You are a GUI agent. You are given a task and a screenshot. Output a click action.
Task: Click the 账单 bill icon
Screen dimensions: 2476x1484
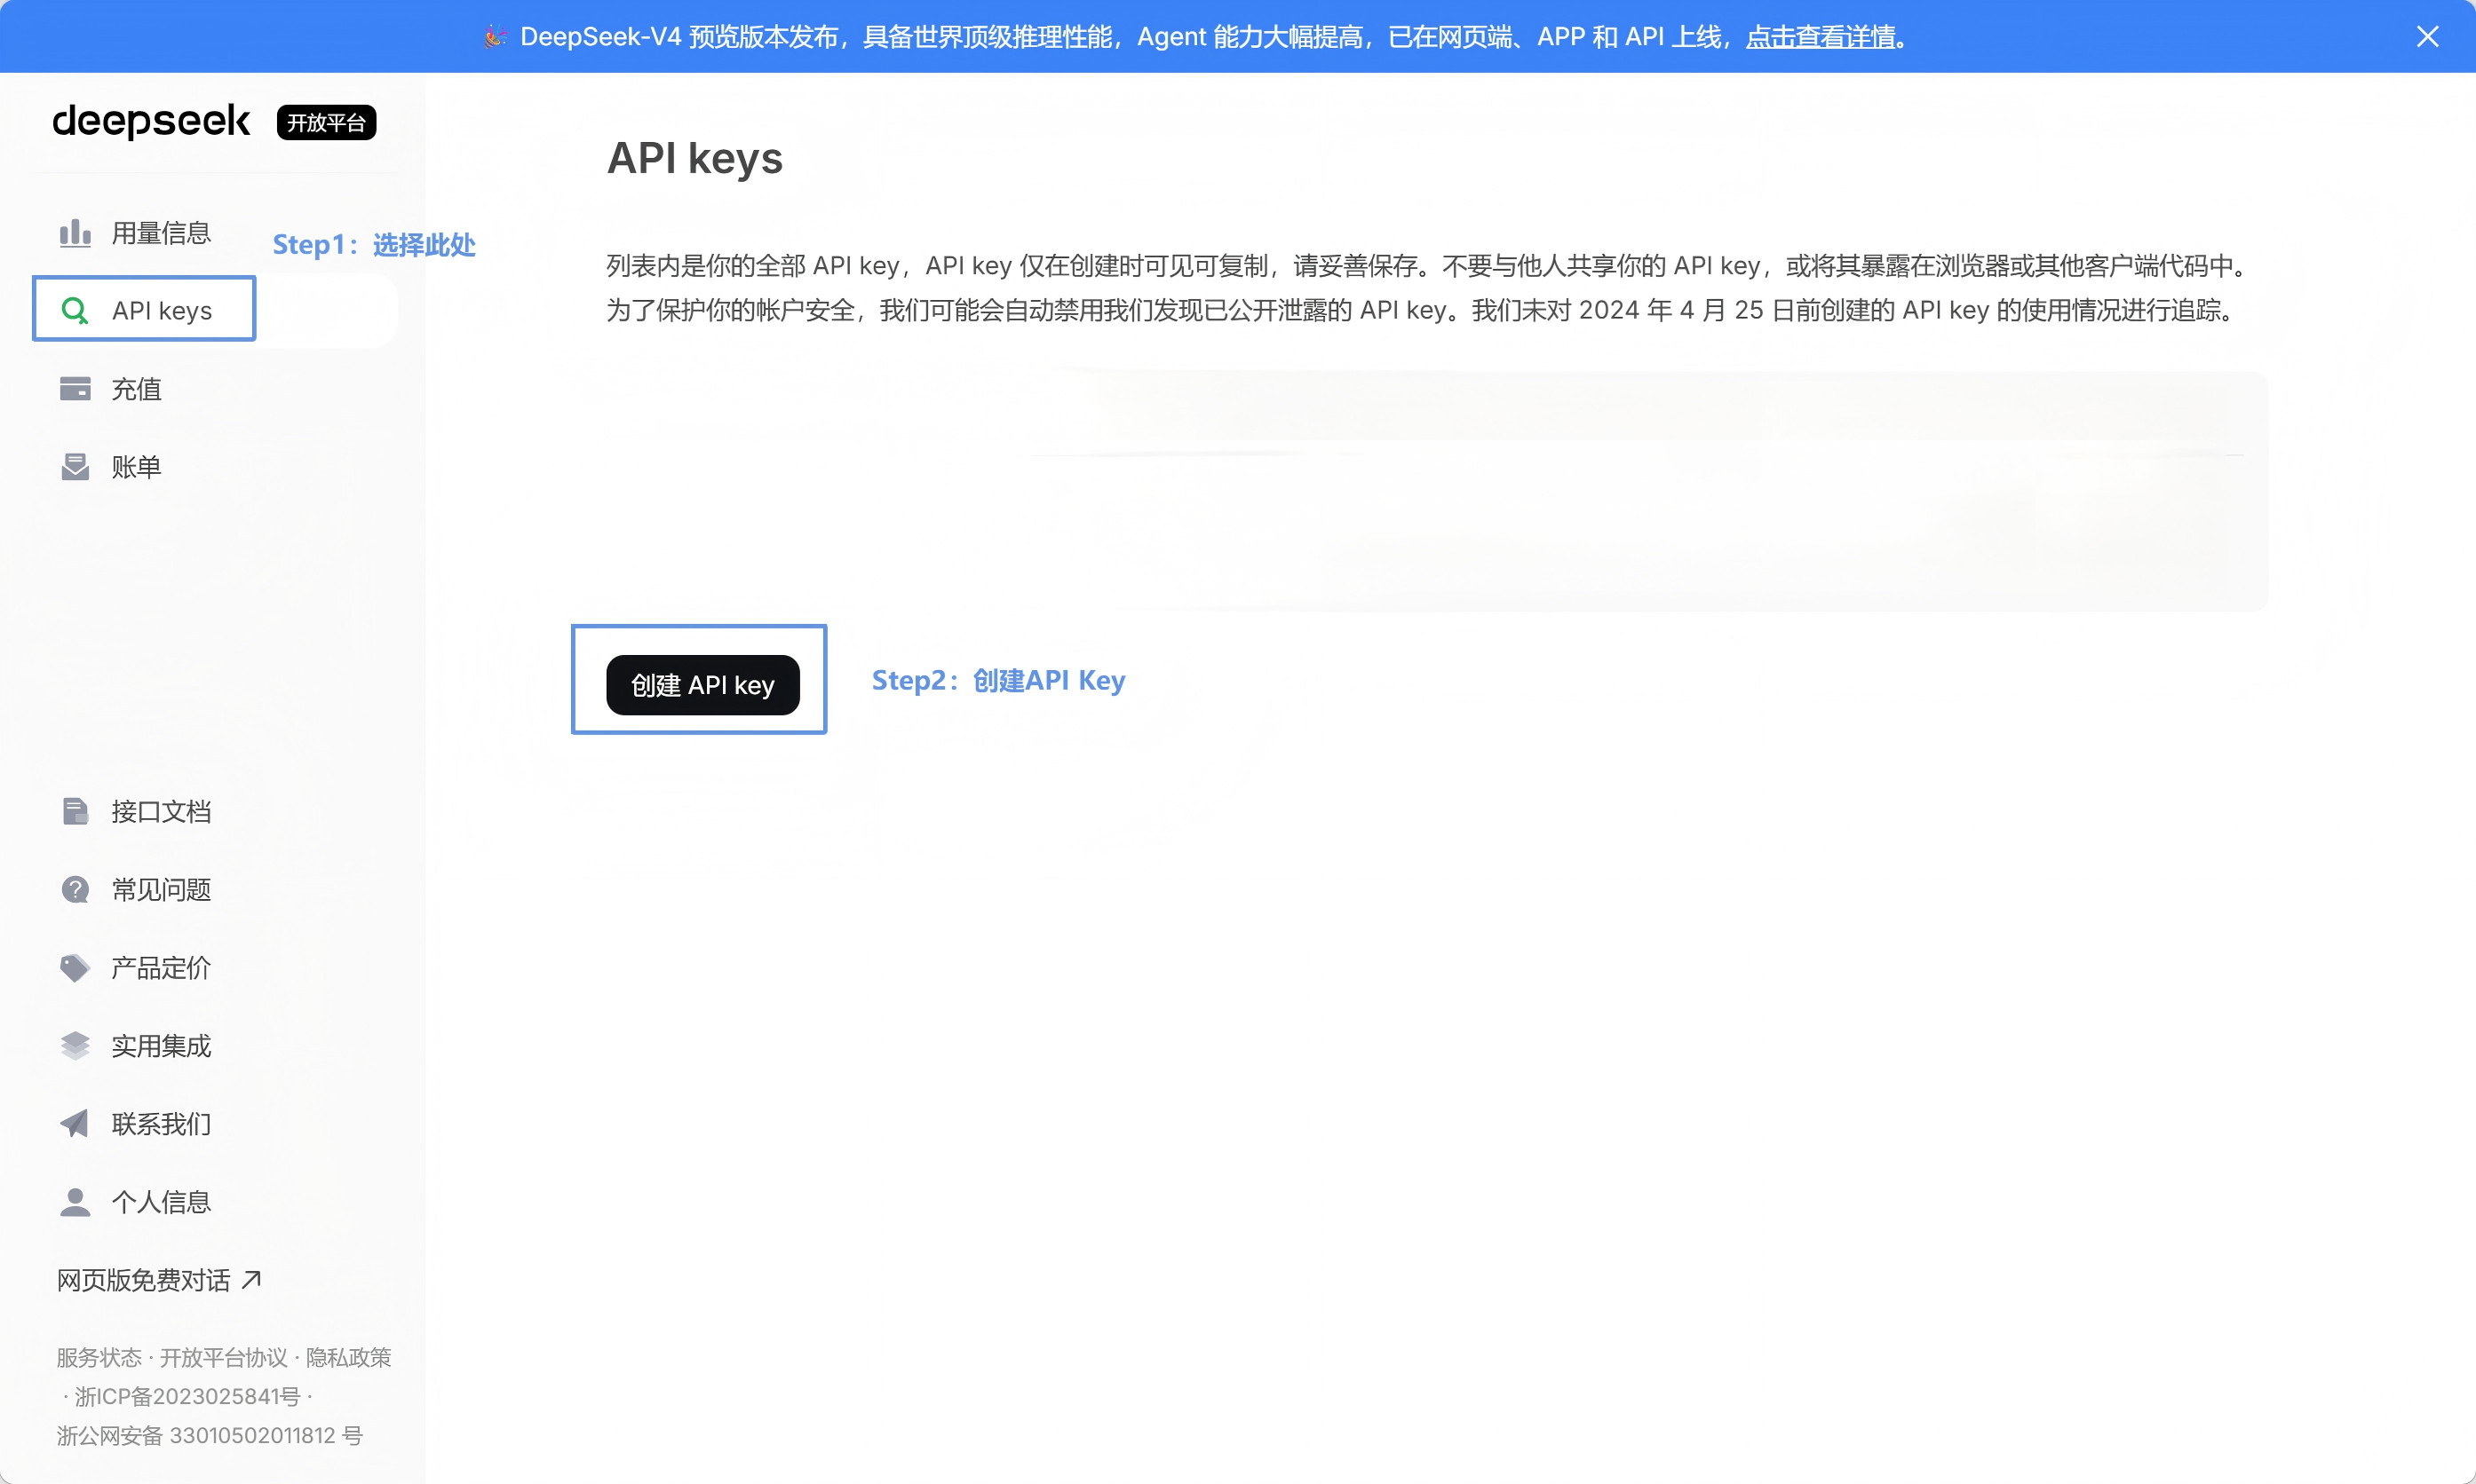coord(75,466)
